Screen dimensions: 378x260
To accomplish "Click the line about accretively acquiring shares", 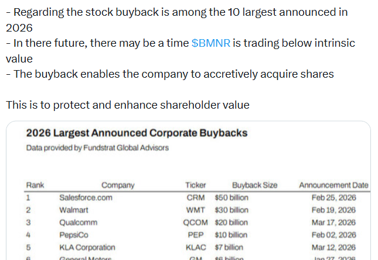I will coord(170,74).
